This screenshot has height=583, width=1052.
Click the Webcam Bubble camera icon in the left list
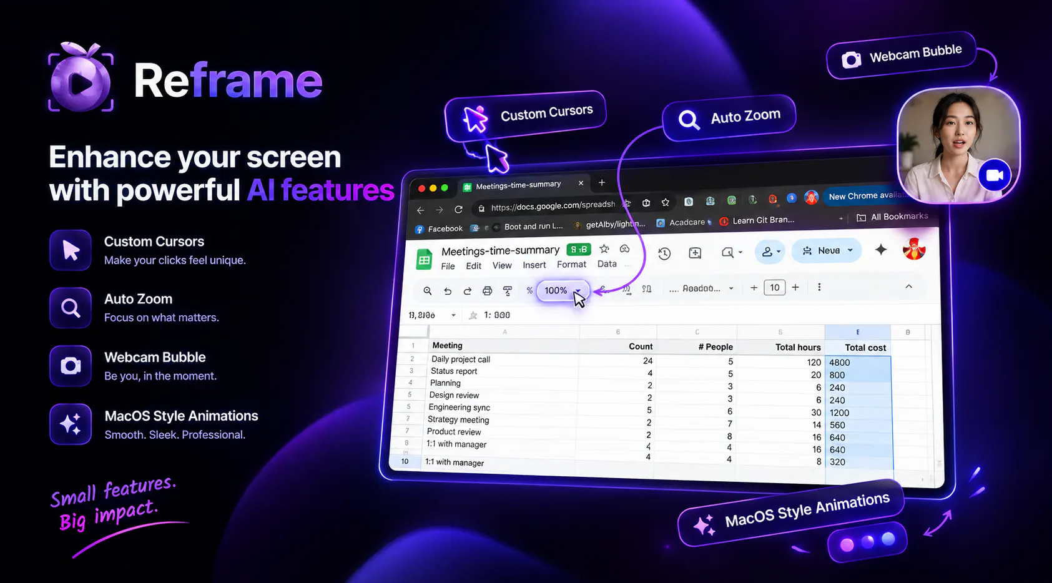click(71, 366)
